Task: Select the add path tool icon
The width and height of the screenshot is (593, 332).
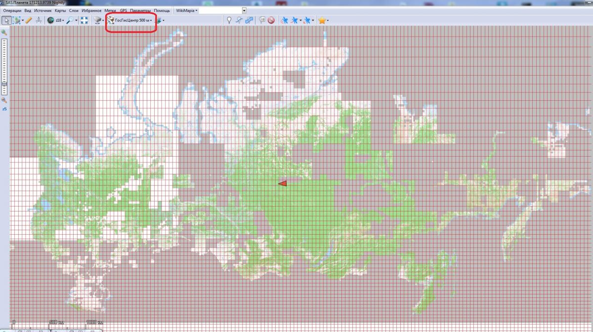Action: click(239, 20)
